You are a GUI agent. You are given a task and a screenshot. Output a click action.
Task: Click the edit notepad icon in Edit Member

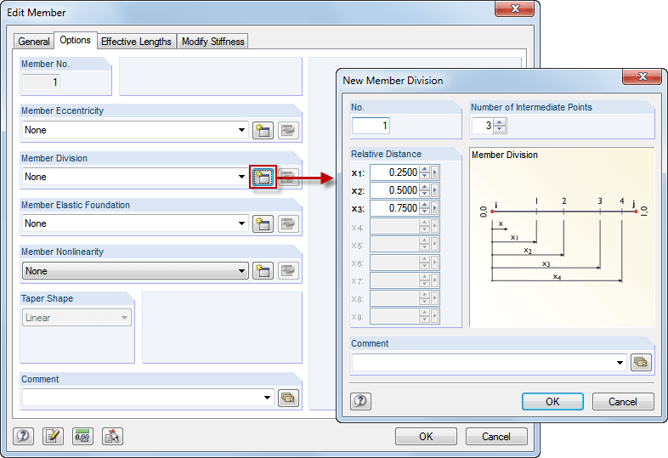coord(53,436)
